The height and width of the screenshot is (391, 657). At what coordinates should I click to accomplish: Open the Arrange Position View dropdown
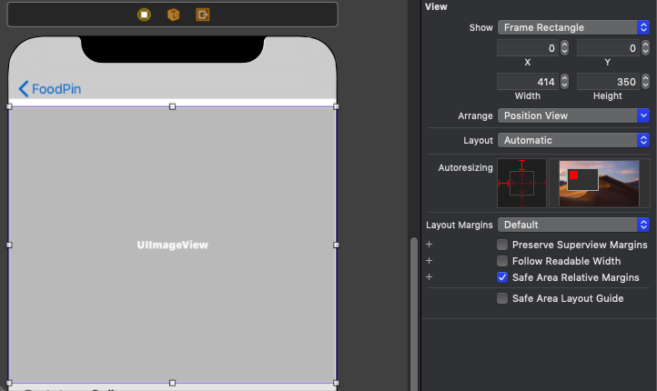[x=572, y=115]
